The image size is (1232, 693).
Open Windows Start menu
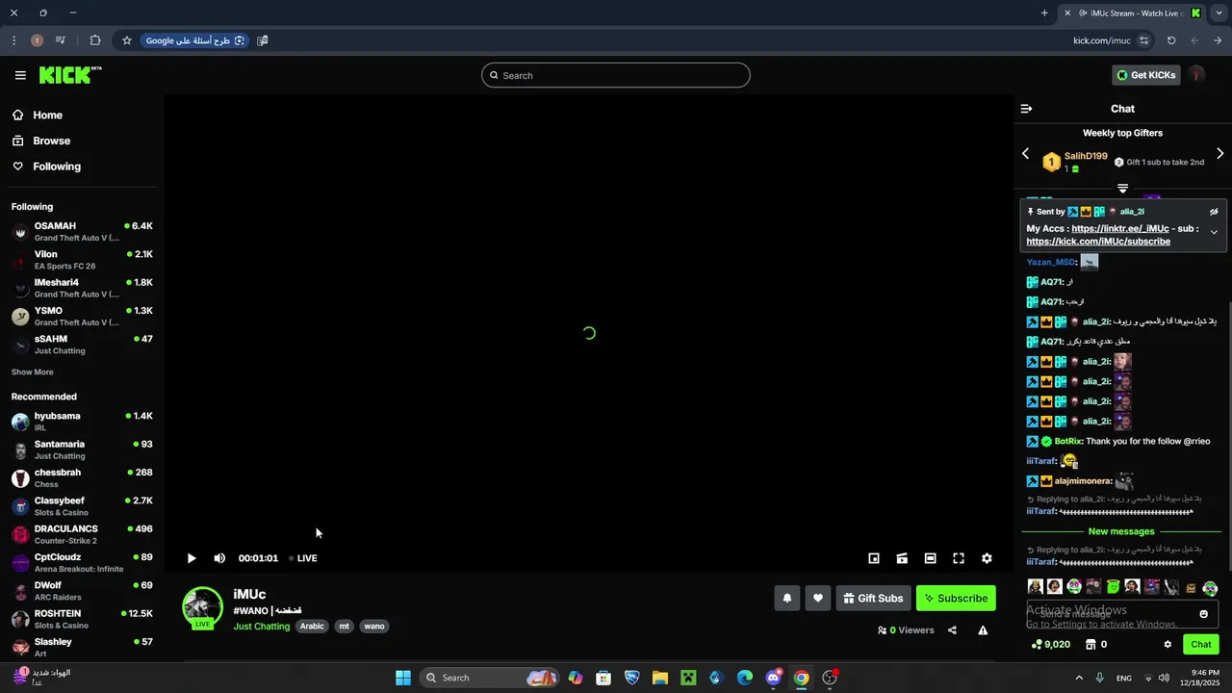403,678
